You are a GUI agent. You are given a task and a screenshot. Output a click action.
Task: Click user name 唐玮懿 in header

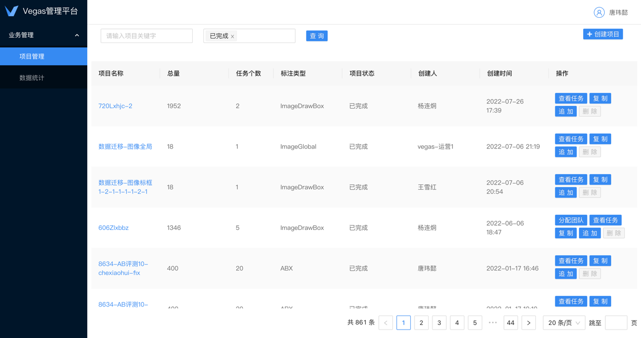(x=618, y=13)
